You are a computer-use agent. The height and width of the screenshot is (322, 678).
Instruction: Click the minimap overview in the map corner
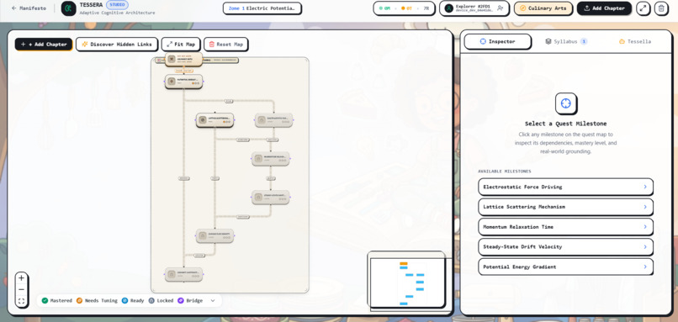click(406, 280)
